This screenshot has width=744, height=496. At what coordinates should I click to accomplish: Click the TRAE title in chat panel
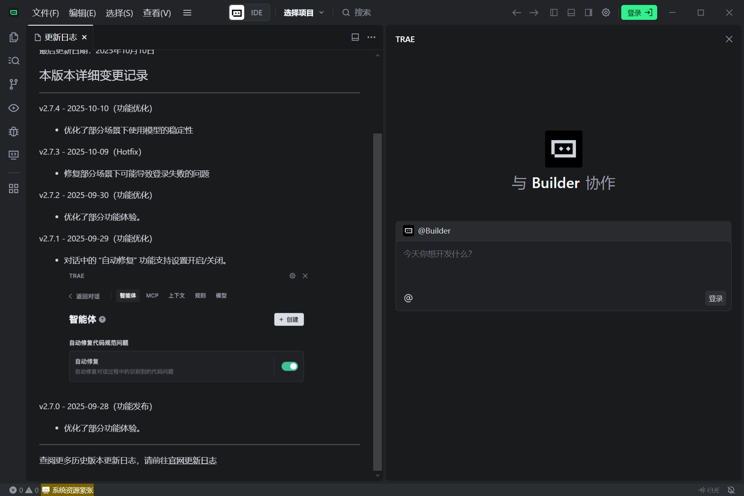[x=405, y=39]
